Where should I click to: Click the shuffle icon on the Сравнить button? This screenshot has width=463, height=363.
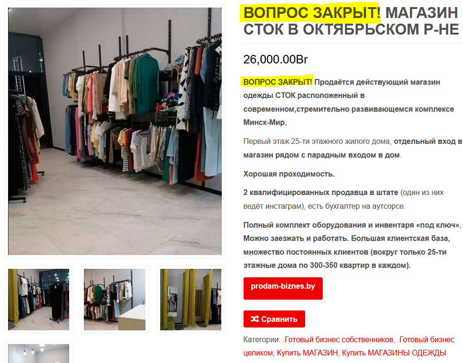[x=254, y=319]
